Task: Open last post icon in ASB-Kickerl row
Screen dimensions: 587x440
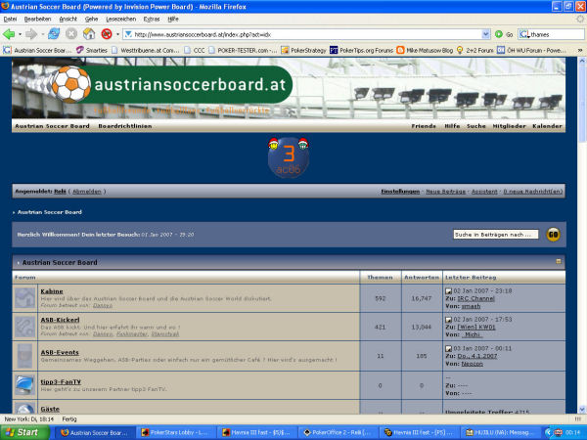Action: (x=448, y=320)
